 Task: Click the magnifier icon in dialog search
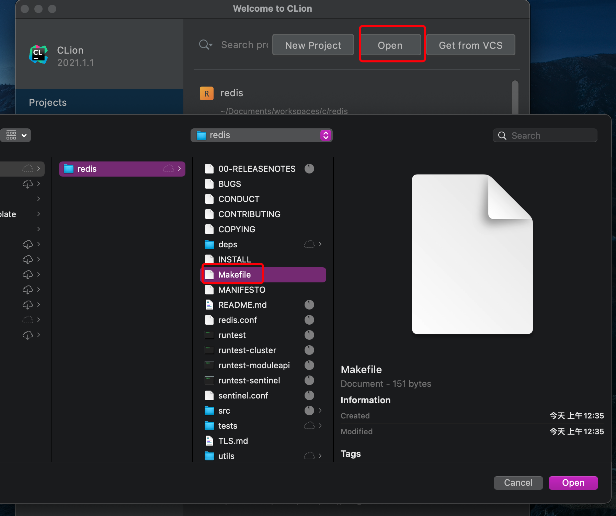tap(502, 136)
